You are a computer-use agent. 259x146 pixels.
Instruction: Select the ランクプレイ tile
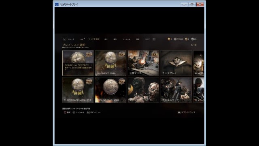(176, 63)
